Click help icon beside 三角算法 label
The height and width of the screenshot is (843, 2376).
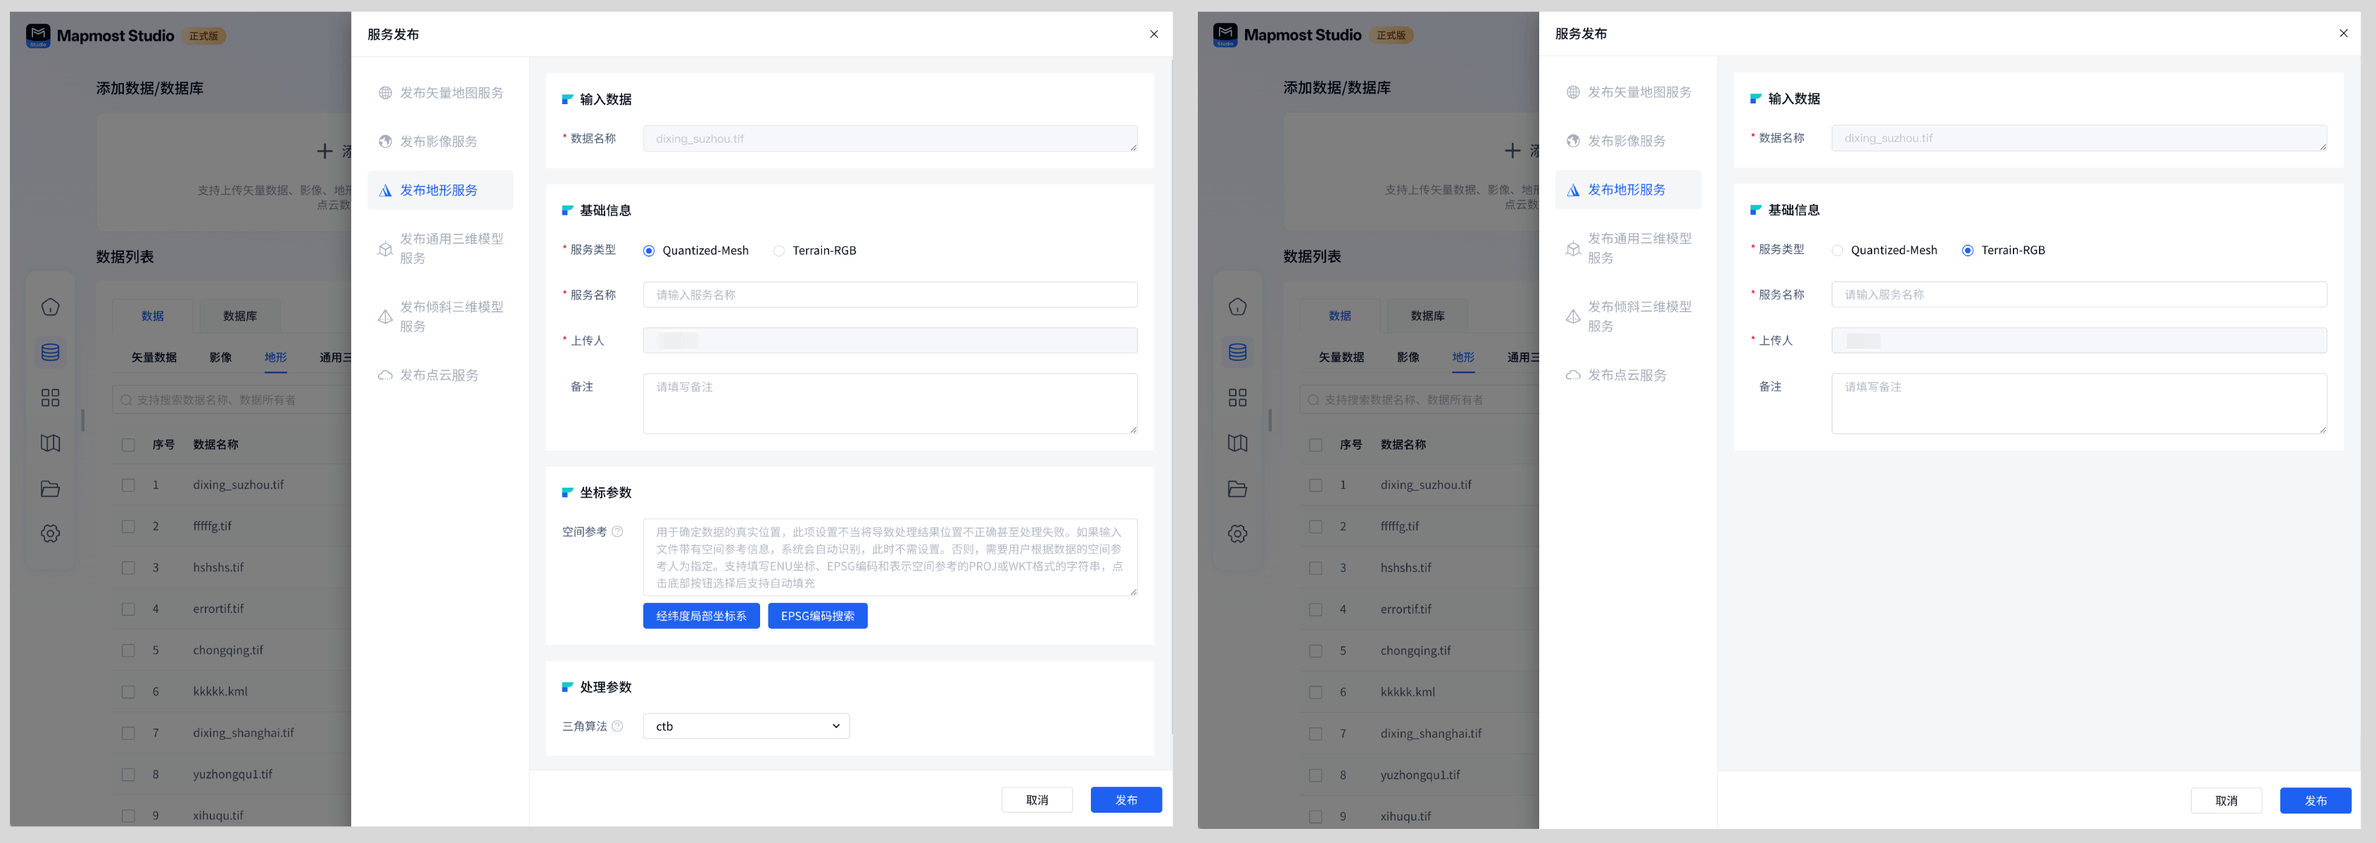617,726
